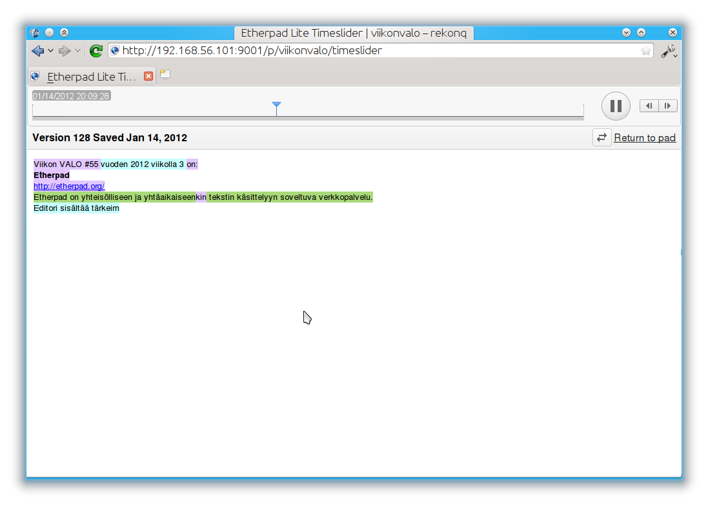Image resolution: width=708 pixels, height=505 pixels.
Task: Minimize the rekonq window
Action: point(626,32)
